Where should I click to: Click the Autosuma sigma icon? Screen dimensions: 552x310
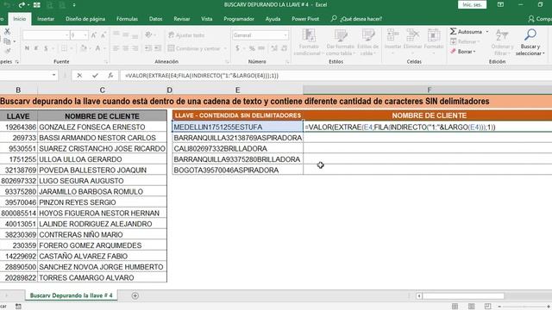pyautogui.click(x=453, y=31)
